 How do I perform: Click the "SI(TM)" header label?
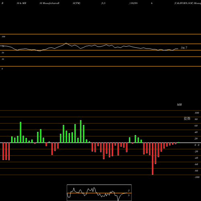76,3
